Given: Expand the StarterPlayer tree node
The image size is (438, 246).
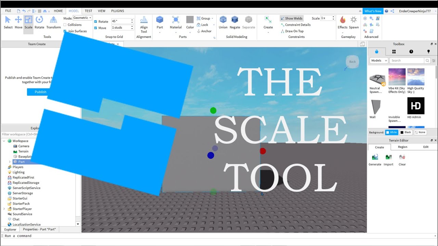Looking at the screenshot, I should click(x=4, y=209).
